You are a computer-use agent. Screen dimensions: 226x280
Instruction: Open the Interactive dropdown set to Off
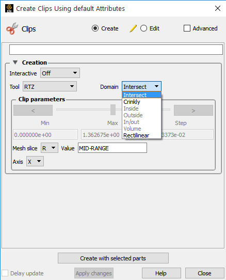pyautogui.click(x=60, y=73)
